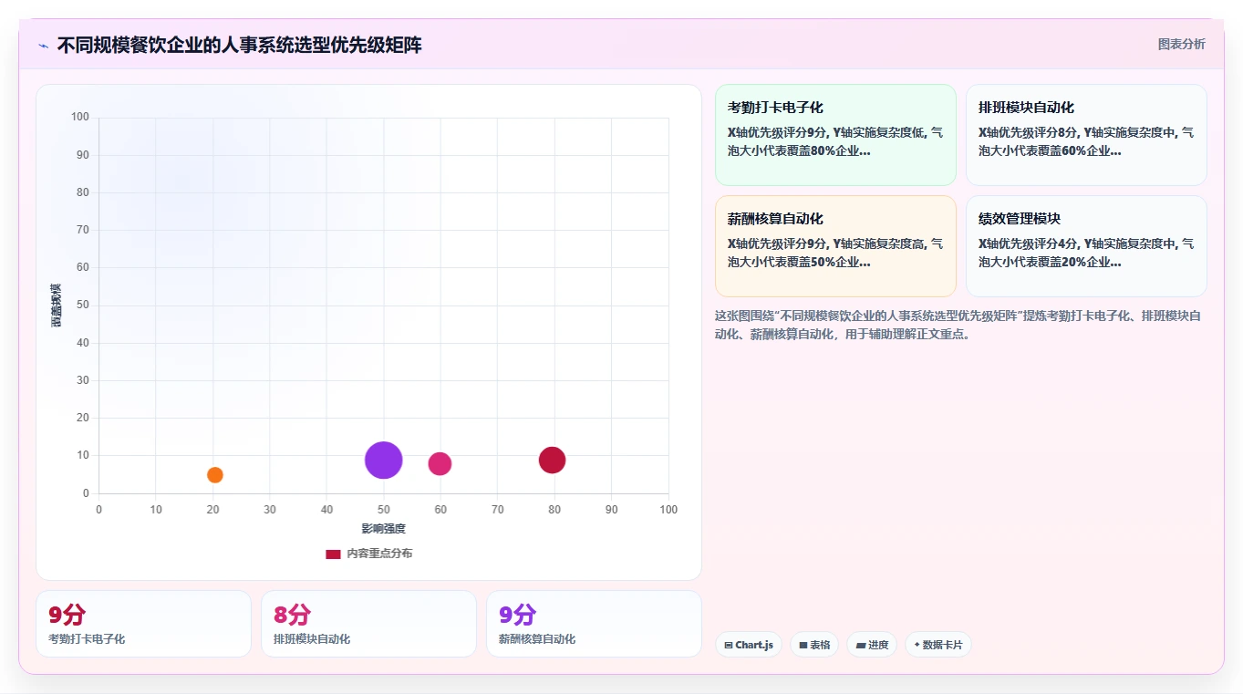Click the red legend color box
The width and height of the screenshot is (1243, 694).
point(333,554)
